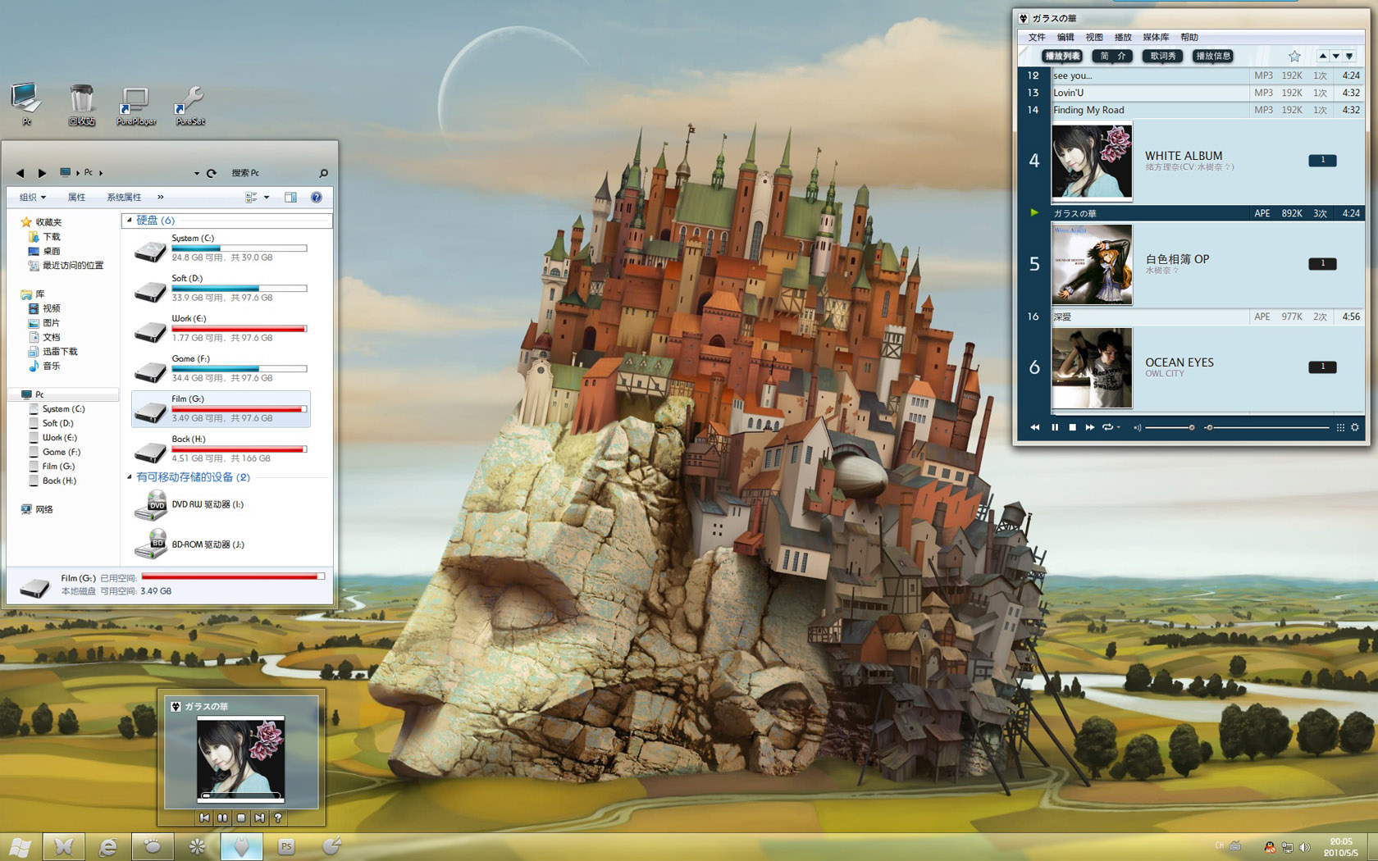Skip to previous track in main player

click(x=1035, y=427)
